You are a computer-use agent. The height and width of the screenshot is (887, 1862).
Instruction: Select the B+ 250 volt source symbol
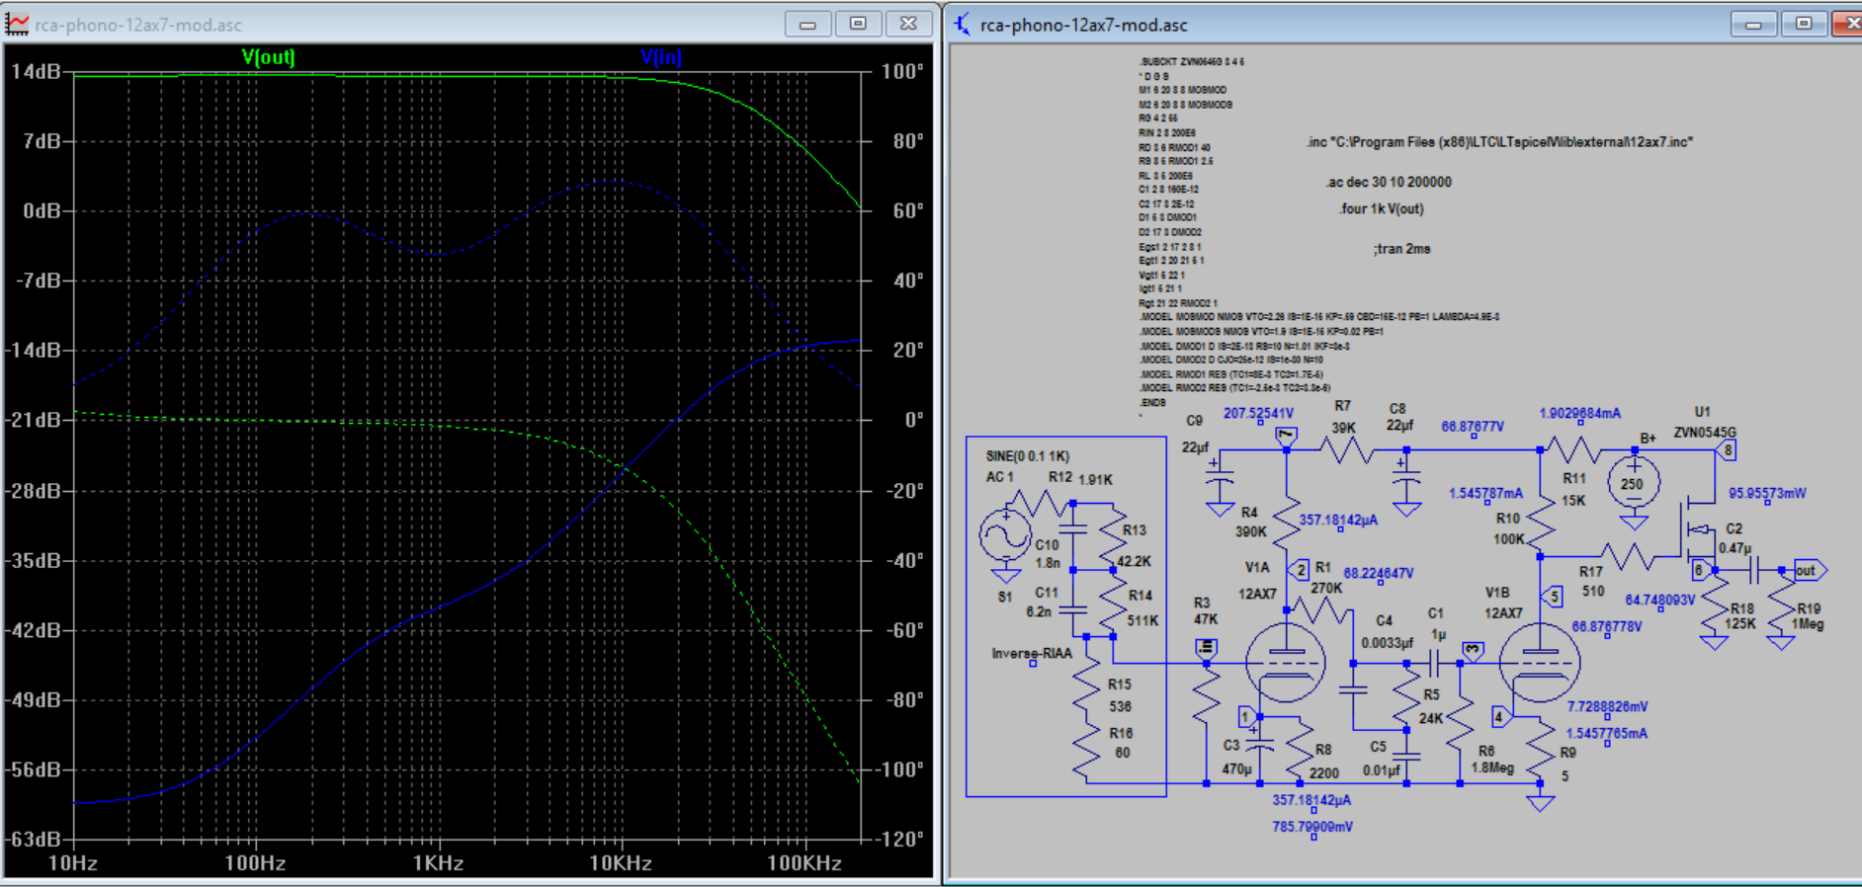1634,484
